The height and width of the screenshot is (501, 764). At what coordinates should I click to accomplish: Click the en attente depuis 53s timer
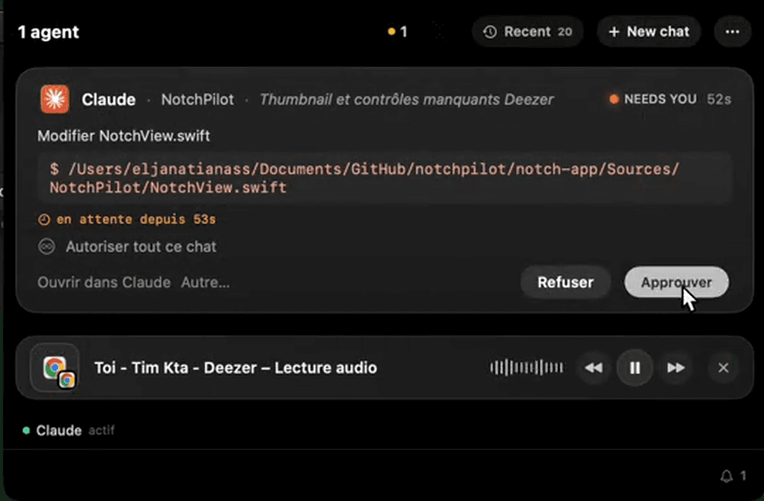point(127,219)
